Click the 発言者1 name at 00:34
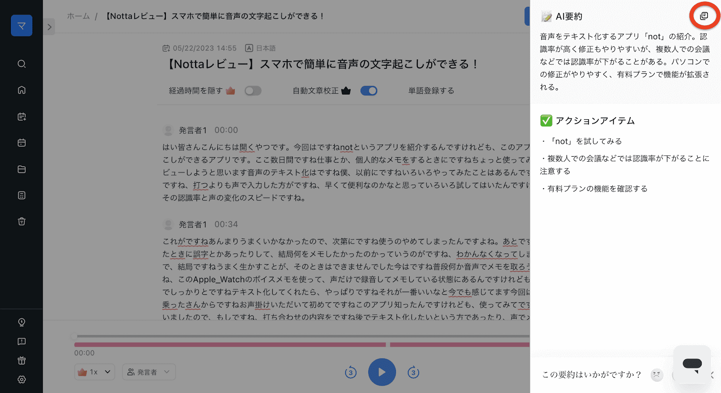The width and height of the screenshot is (721, 393). pos(193,225)
